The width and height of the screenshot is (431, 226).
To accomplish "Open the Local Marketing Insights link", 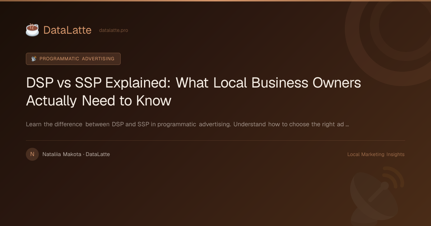I will coord(376,154).
